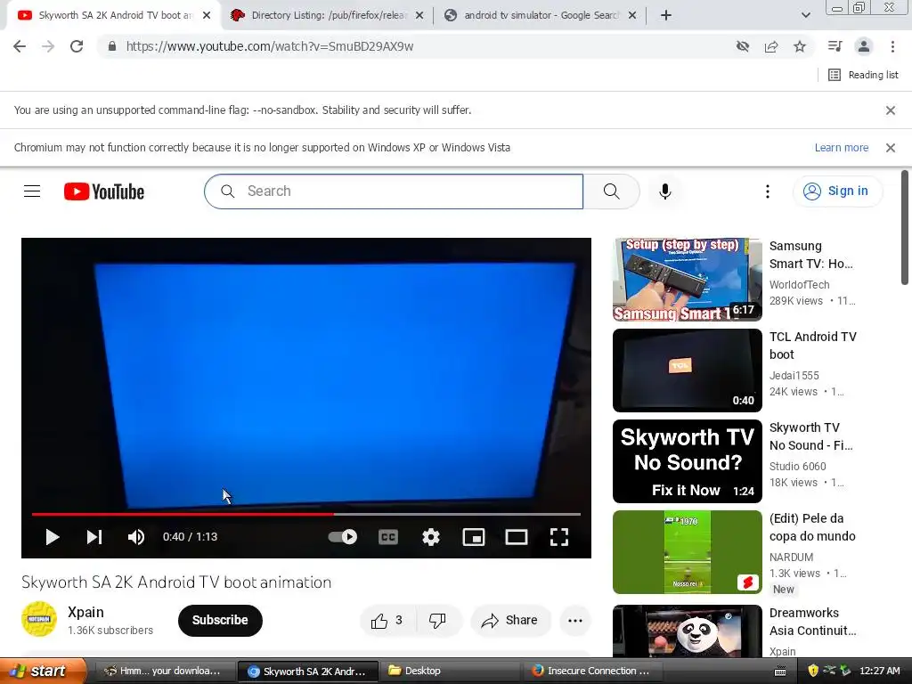
Task: Expand the tab search chevron
Action: [x=805, y=16]
